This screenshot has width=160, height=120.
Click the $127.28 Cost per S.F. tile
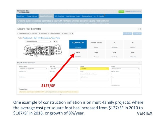(x=78, y=54)
